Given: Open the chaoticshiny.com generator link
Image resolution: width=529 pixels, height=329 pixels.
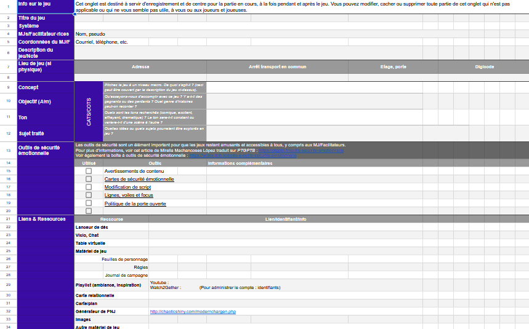Looking at the screenshot, I should 193,312.
